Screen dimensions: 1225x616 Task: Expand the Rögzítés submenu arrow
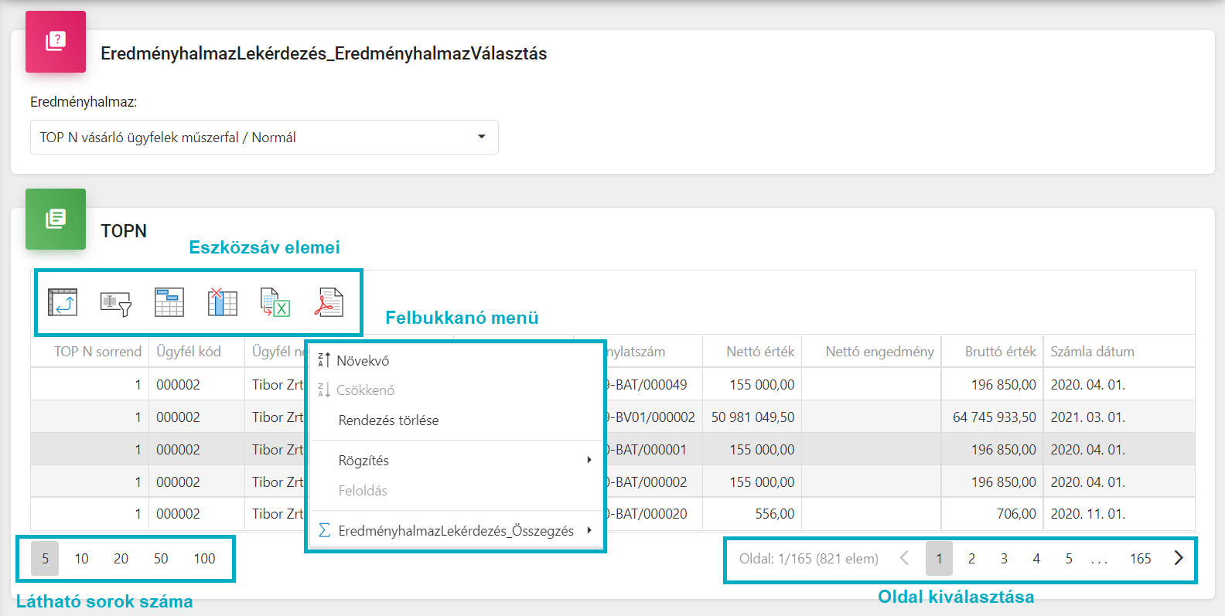[589, 460]
